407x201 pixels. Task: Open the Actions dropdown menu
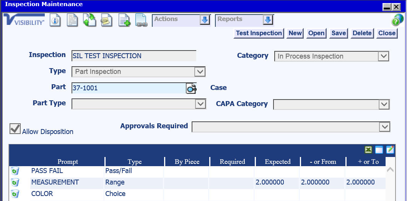pyautogui.click(x=205, y=20)
